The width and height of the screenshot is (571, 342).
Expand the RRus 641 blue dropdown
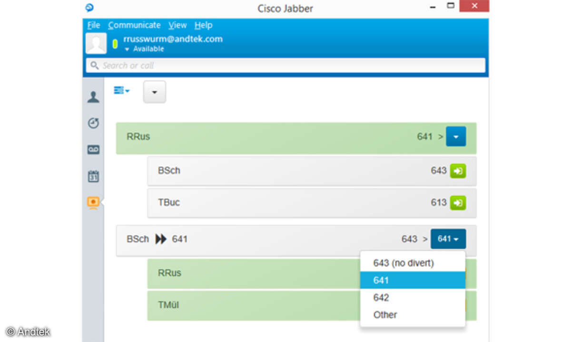[x=456, y=137]
